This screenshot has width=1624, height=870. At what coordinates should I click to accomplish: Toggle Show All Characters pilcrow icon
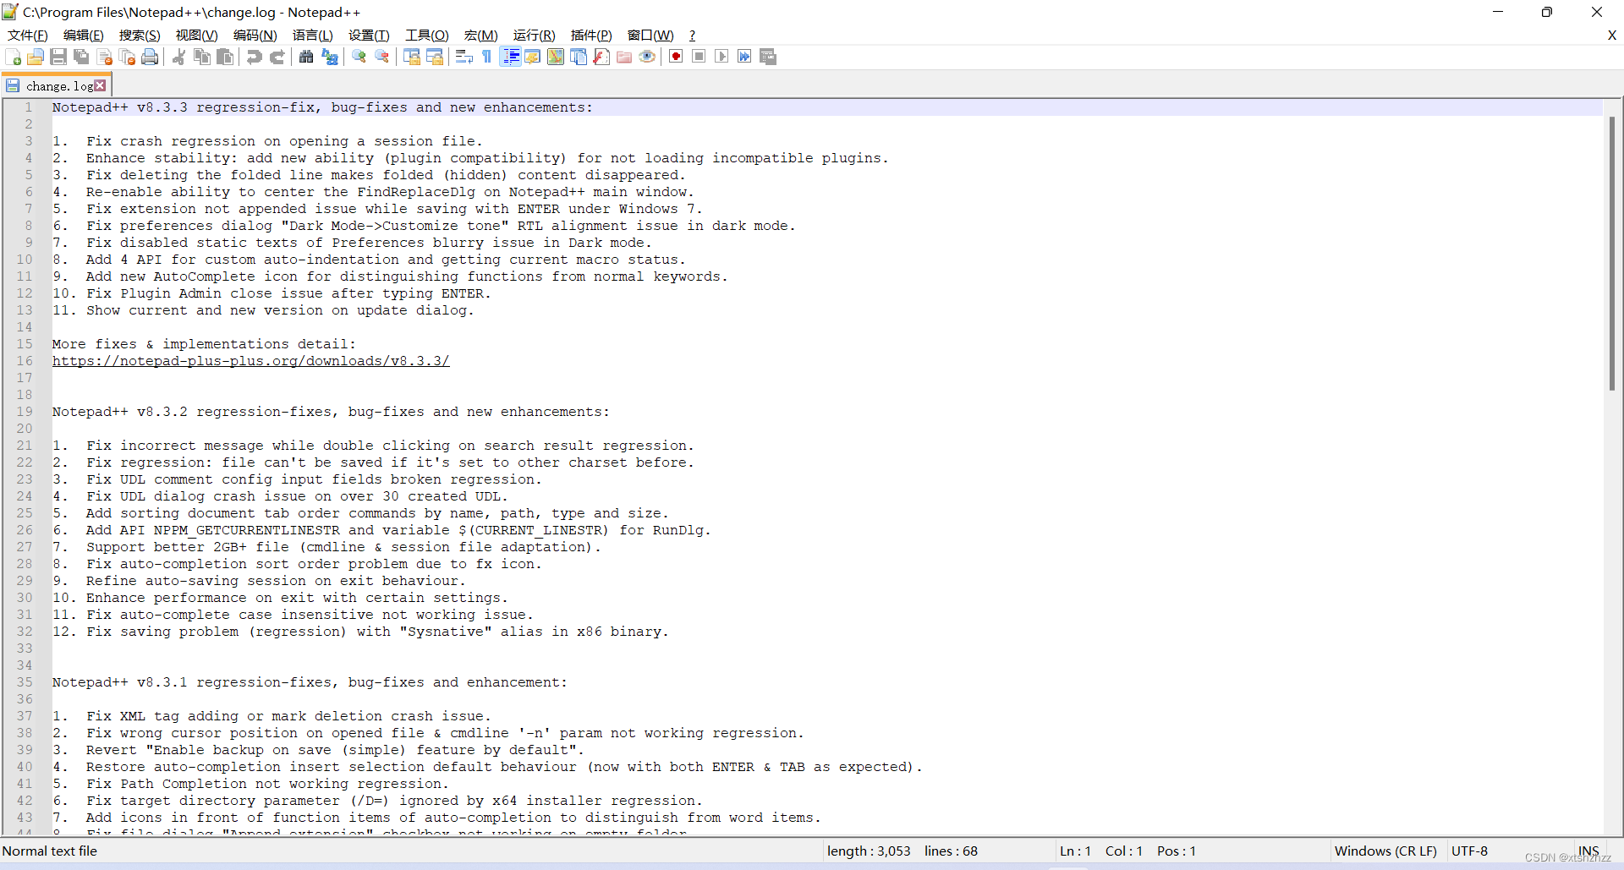pyautogui.click(x=487, y=57)
